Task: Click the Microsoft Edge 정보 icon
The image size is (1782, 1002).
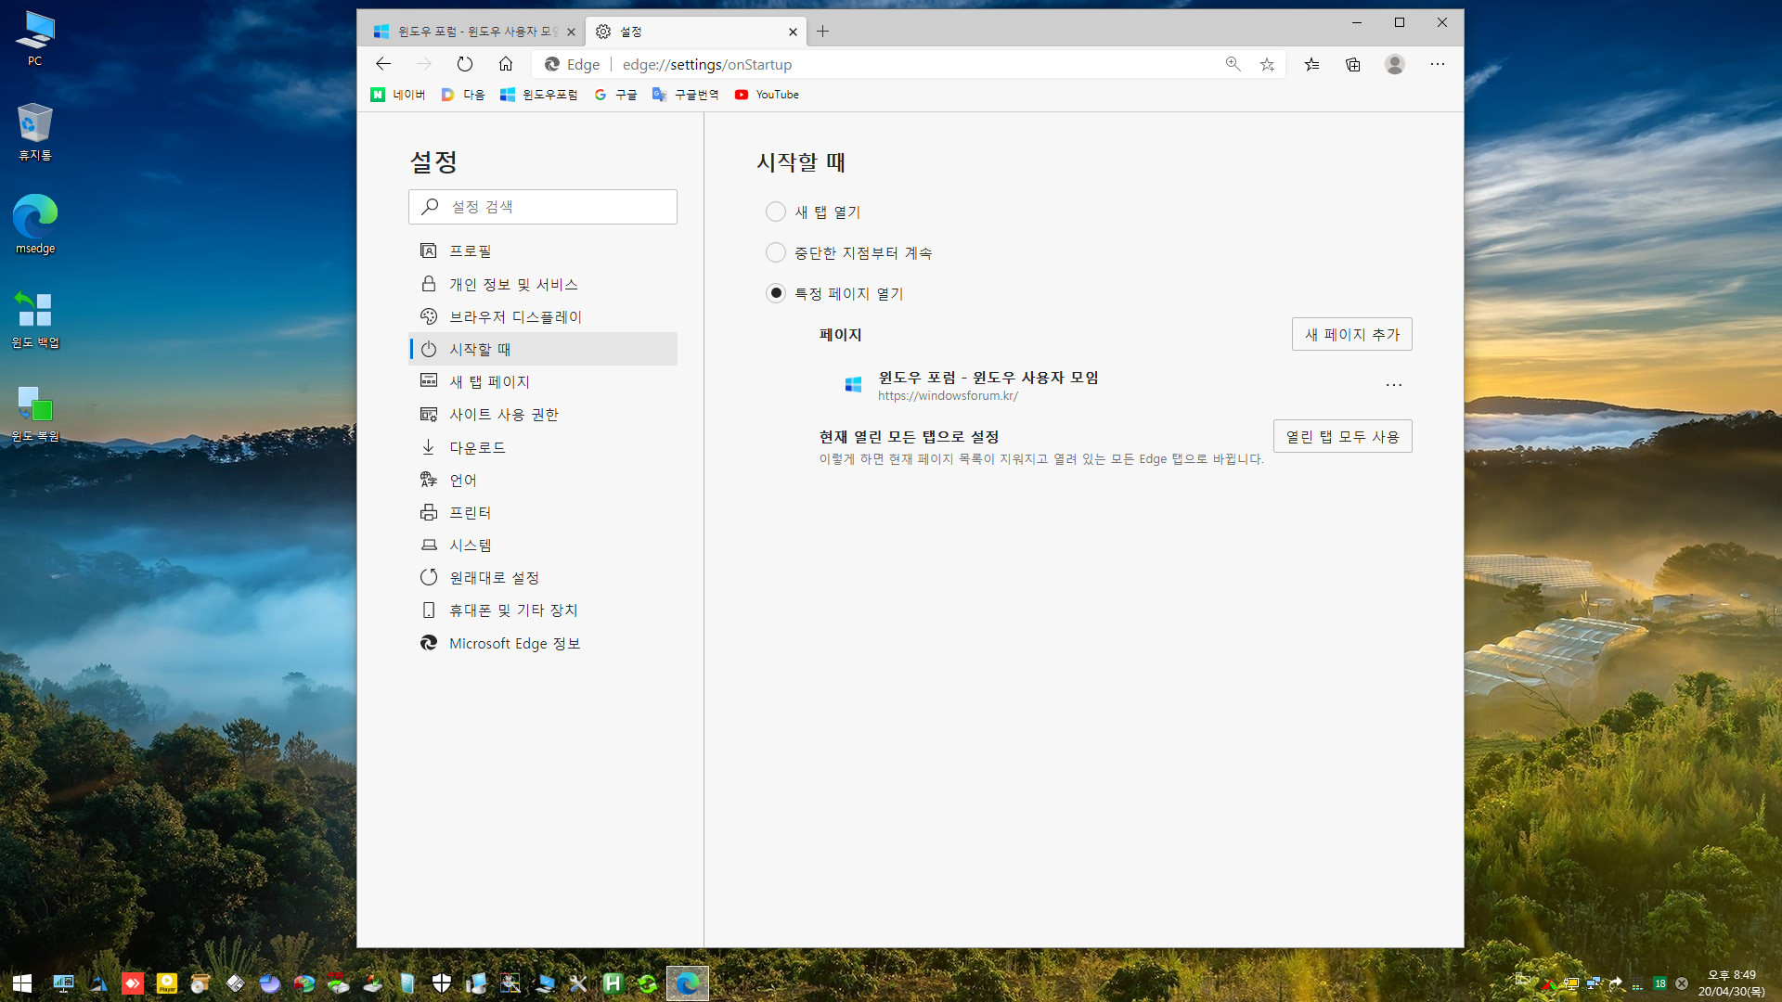Action: click(x=427, y=642)
